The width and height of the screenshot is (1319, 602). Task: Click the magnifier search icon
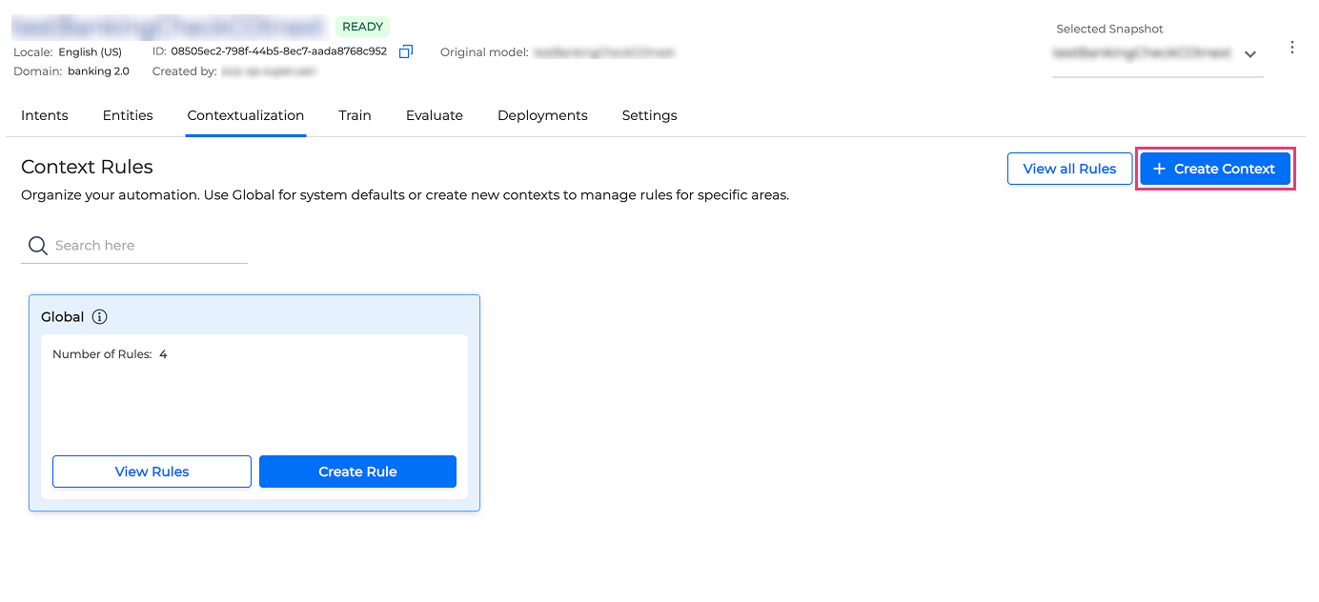tap(38, 246)
